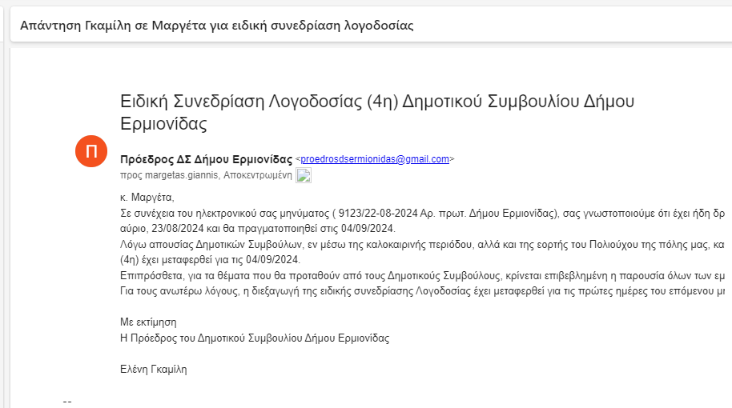
Task: Open the proedrosdsermionidas@gmail.com email link
Action: [x=375, y=159]
